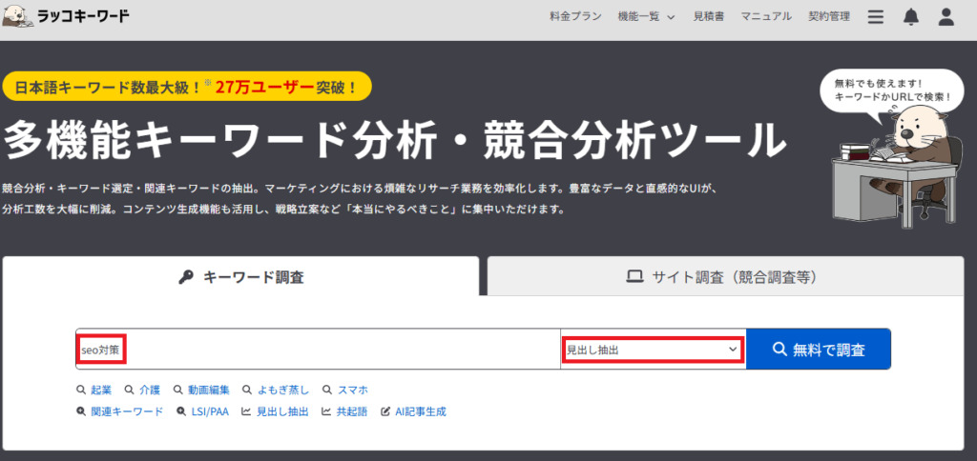This screenshot has height=461, width=977.
Task: Switch to サイト調査（競合調査等） tab
Action: pos(725,277)
